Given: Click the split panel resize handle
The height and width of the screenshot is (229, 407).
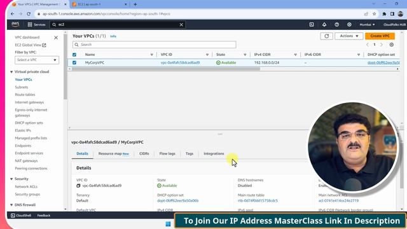Looking at the screenshot, I should pyautogui.click(x=220, y=134).
